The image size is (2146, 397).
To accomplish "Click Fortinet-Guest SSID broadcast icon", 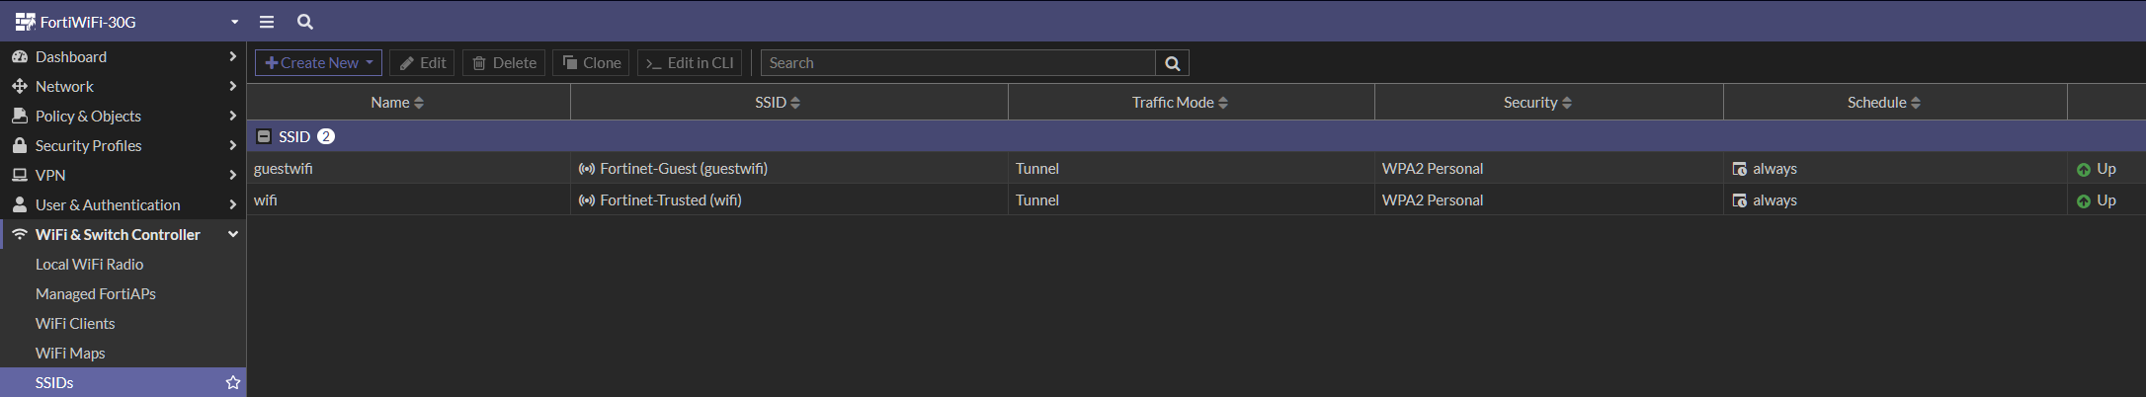I will pyautogui.click(x=587, y=169).
